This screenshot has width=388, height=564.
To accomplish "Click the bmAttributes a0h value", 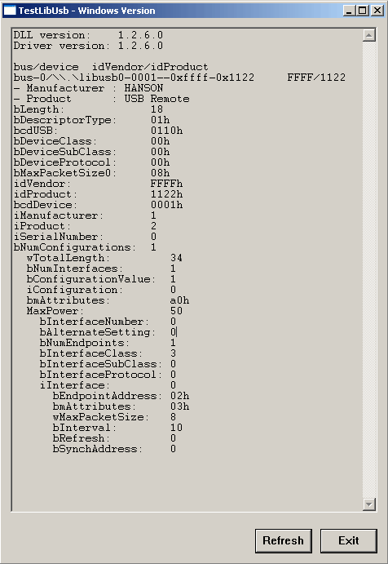I will [x=179, y=300].
